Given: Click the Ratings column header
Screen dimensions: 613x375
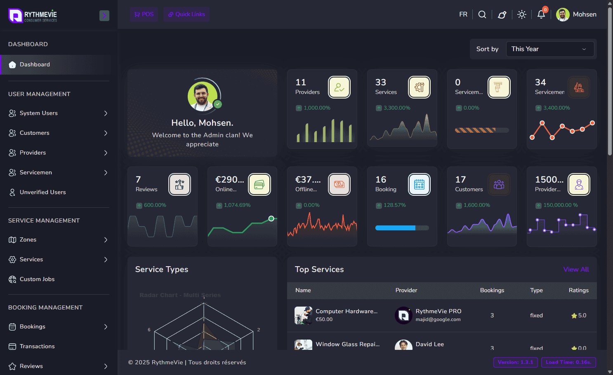Looking at the screenshot, I should click(578, 291).
